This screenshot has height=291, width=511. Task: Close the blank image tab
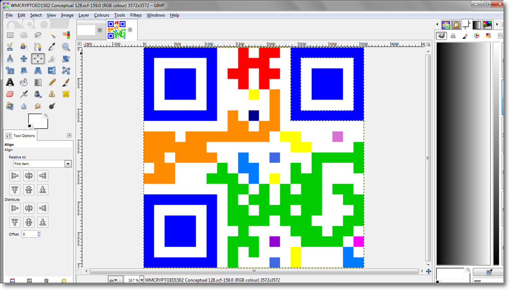coord(100,30)
